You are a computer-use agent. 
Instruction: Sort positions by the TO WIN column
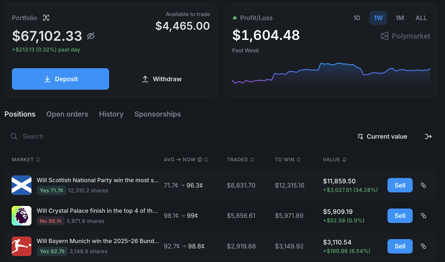287,160
